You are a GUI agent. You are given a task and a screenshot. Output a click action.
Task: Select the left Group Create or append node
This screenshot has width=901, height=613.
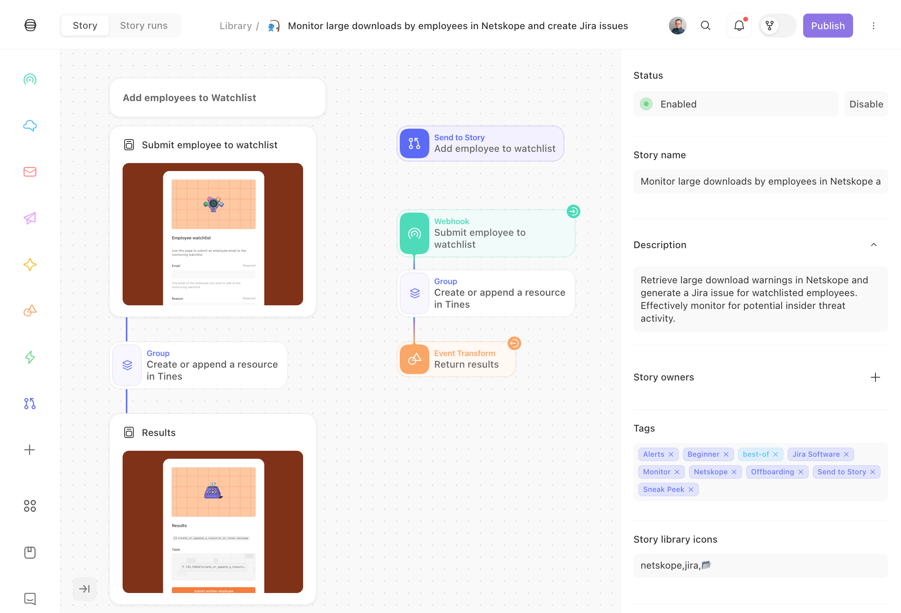[x=198, y=365]
